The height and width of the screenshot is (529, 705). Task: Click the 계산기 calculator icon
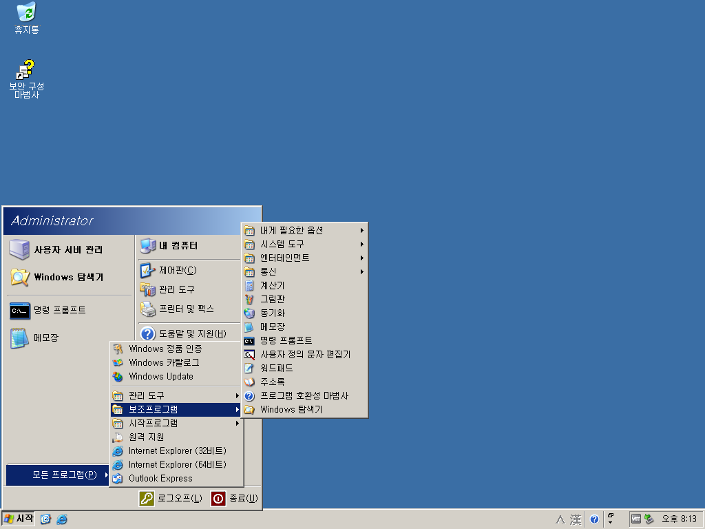(249, 286)
